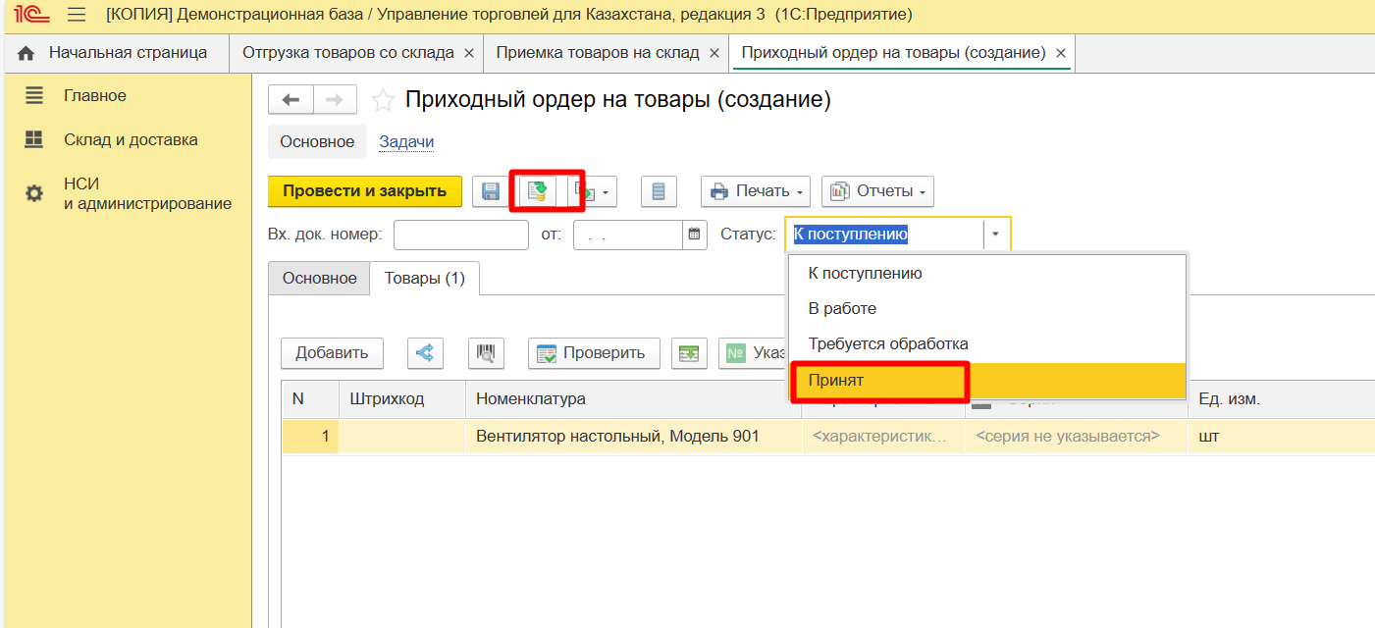
Task: Open the Задачи link
Action: (x=406, y=141)
